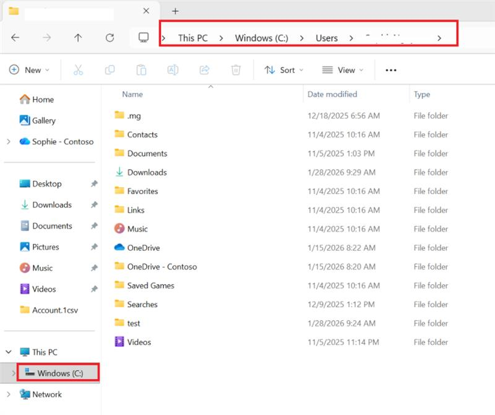Collapse the This PC tree node
Viewport: 495px width, 415px height.
click(x=9, y=352)
